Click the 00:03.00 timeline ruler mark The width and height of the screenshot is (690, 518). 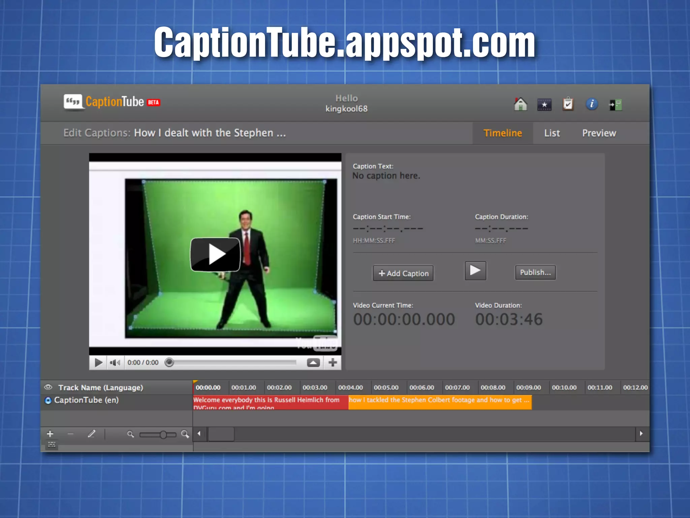coord(315,387)
